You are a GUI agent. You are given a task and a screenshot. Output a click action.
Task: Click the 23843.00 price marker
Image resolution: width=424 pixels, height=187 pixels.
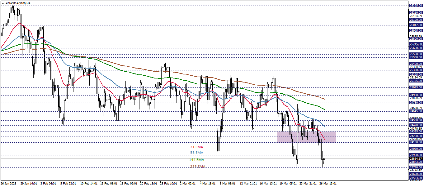(x=416, y=162)
